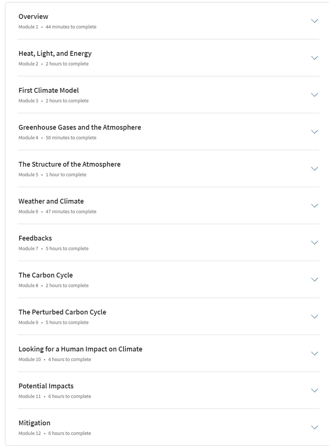
Task: Expand The Structure of the Atmosphere arrow
Action: 315,169
